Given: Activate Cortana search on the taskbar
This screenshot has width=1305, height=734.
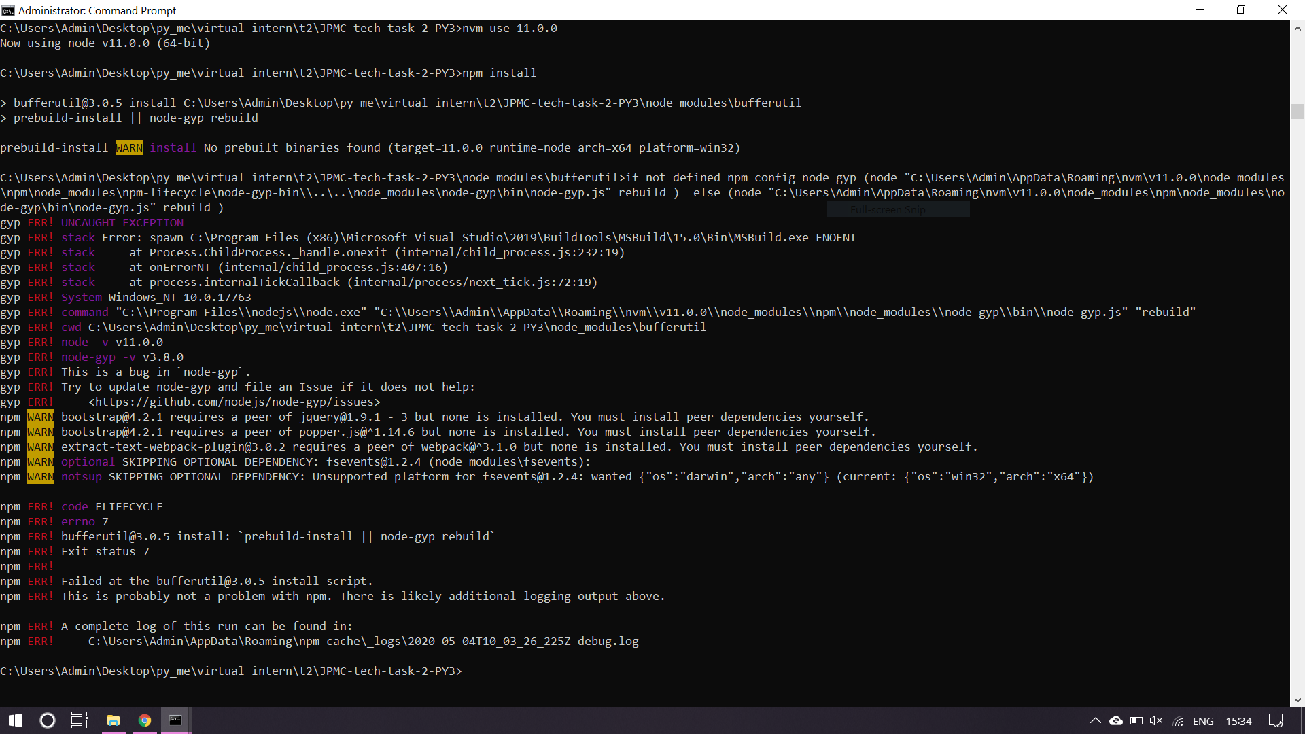Looking at the screenshot, I should pyautogui.click(x=47, y=720).
